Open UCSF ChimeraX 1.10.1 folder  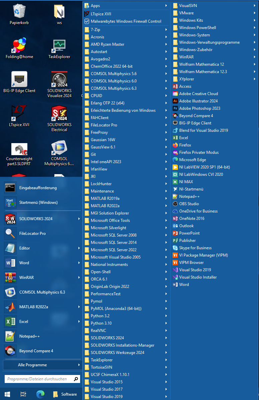[x=126, y=375]
